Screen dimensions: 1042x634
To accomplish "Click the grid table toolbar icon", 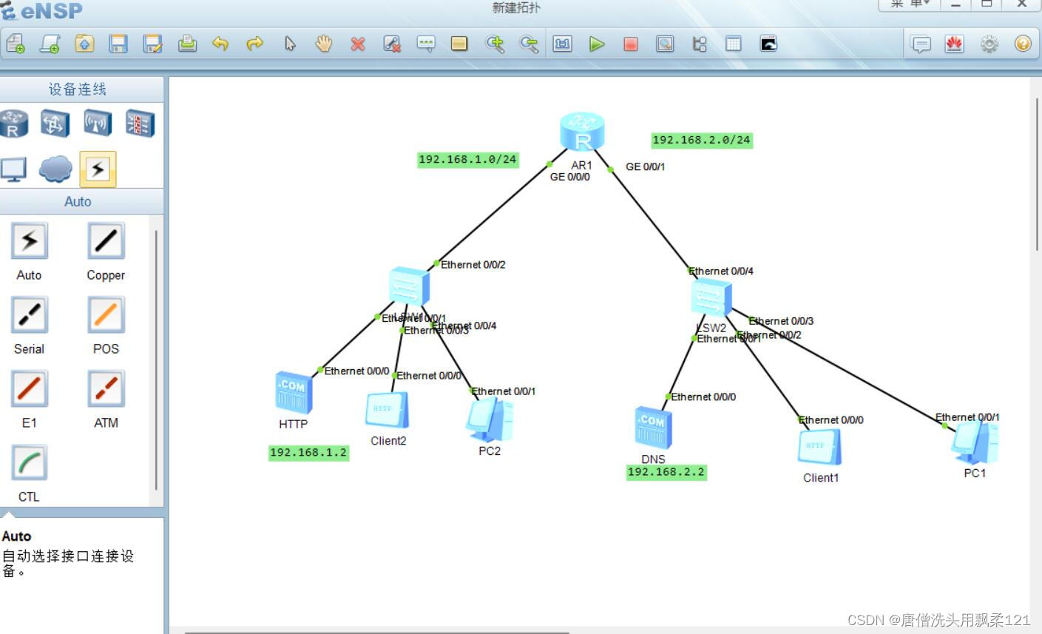I will tap(734, 44).
